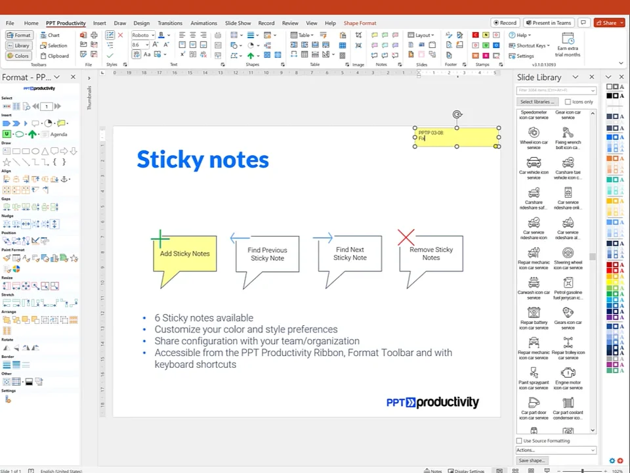Center text in the ribbon
Viewport: 630px width, 473px height.
pyautogui.click(x=193, y=35)
